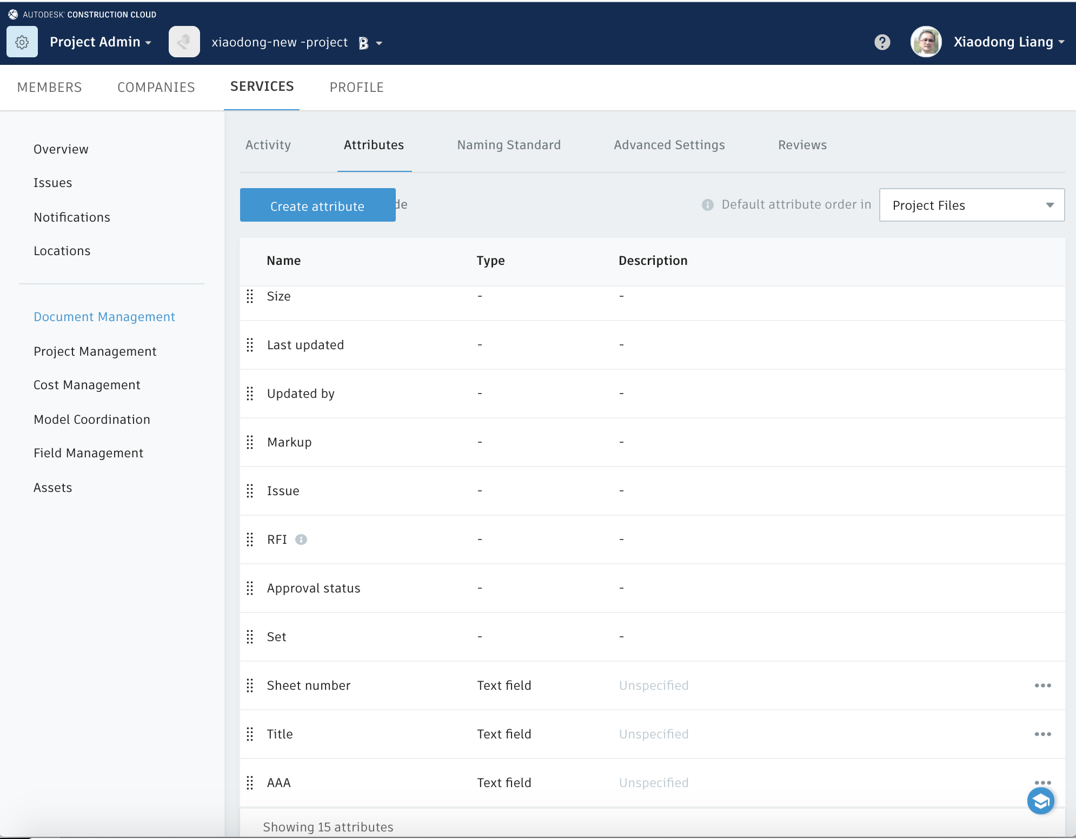Image resolution: width=1076 pixels, height=839 pixels.
Task: Click drag handle of Approval status row
Action: coord(250,588)
